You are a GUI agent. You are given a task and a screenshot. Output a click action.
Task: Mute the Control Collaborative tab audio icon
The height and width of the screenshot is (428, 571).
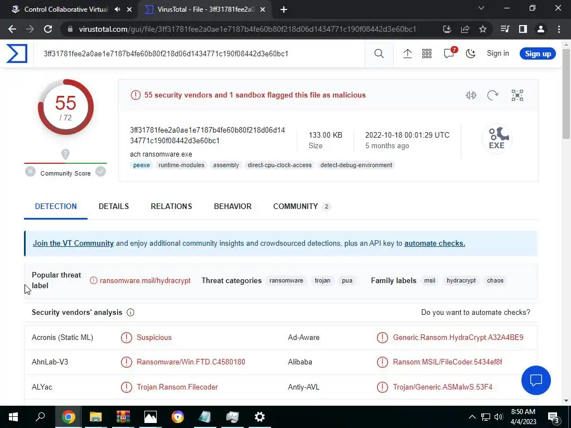(x=117, y=9)
